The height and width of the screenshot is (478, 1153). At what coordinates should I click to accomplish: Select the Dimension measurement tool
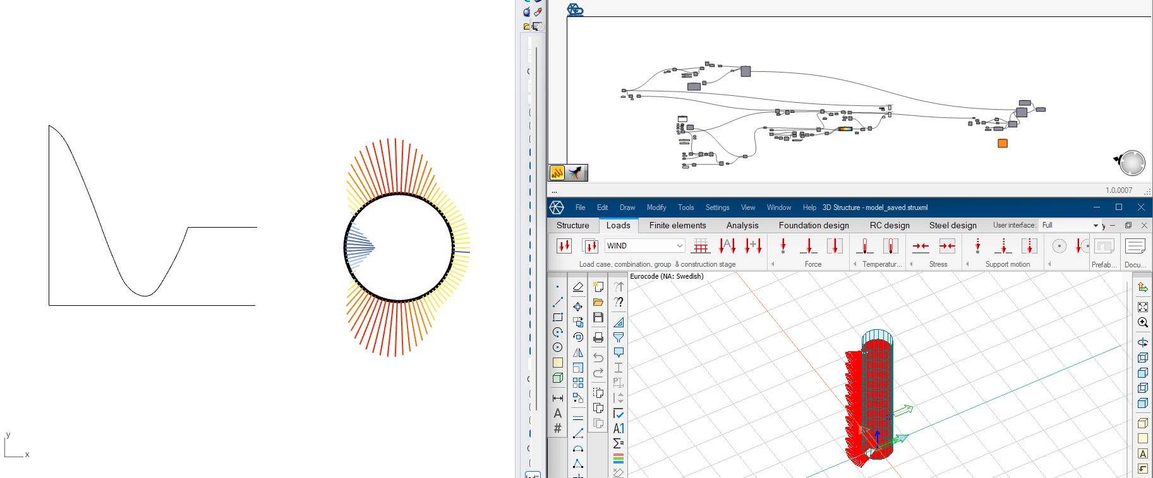click(x=558, y=398)
